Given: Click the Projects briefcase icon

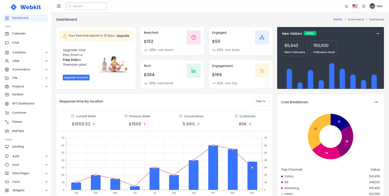Looking at the screenshot, I should coord(7,87).
